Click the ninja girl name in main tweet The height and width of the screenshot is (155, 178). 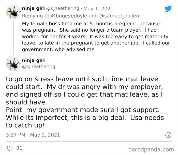(33, 60)
